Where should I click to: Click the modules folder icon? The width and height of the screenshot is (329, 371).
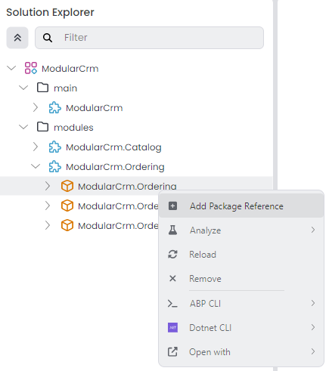[x=42, y=127]
